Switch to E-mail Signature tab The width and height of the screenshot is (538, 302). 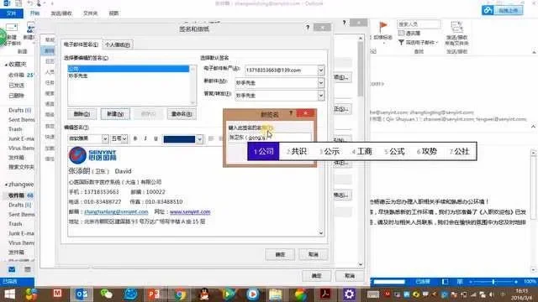point(82,44)
